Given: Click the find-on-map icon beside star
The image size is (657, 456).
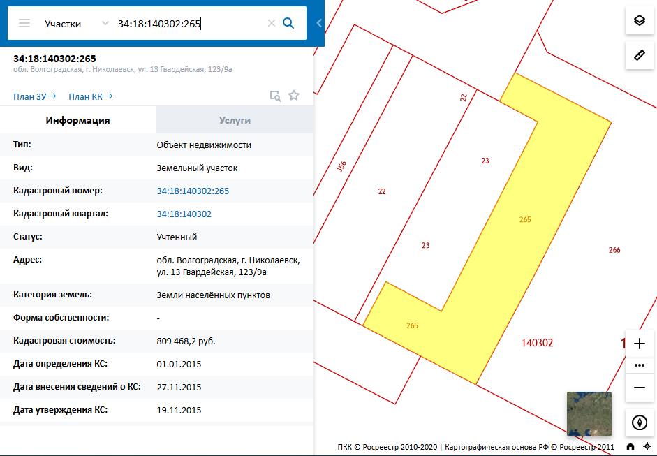Looking at the screenshot, I should pos(276,96).
